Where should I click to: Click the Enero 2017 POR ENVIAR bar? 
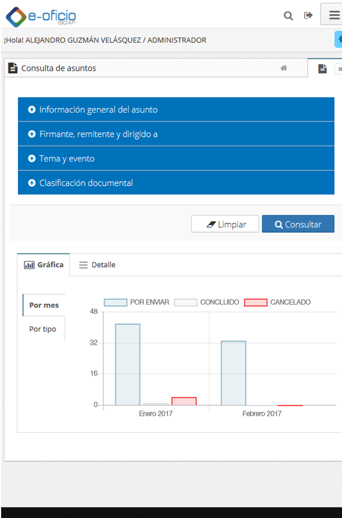point(128,364)
